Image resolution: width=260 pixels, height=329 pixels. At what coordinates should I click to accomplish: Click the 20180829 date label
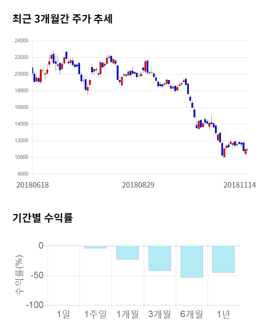click(138, 185)
